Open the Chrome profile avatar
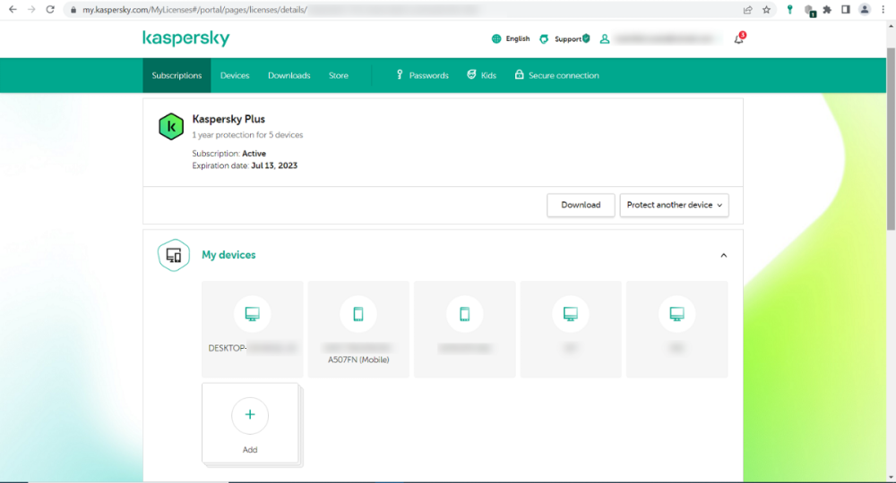Screen dimensions: 896x483 click(865, 10)
